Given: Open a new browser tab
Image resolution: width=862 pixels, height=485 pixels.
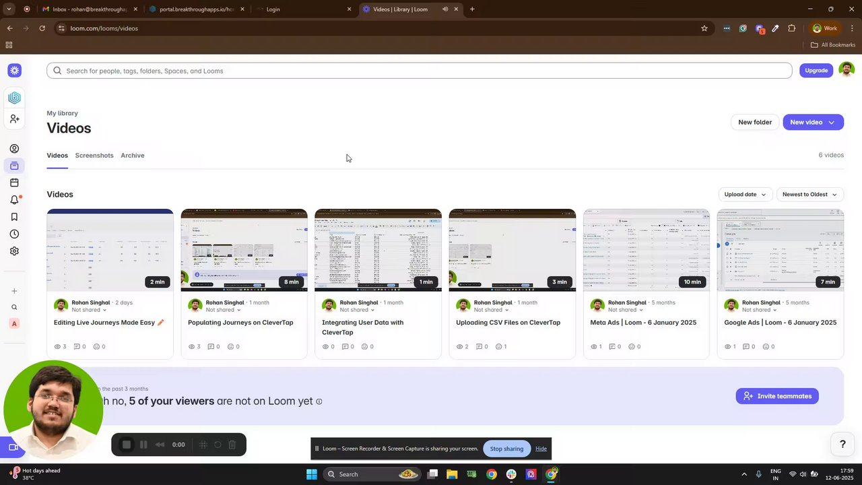Looking at the screenshot, I should (472, 9).
